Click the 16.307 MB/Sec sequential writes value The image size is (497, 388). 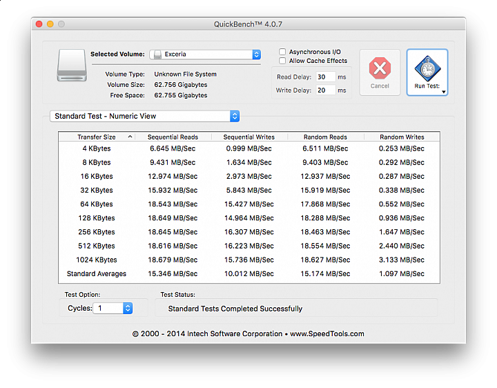[249, 232]
